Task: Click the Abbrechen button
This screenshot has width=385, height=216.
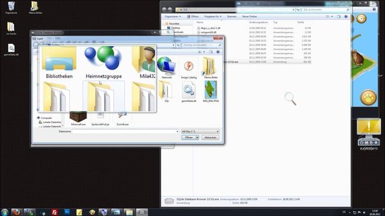Action: pyautogui.click(x=210, y=137)
